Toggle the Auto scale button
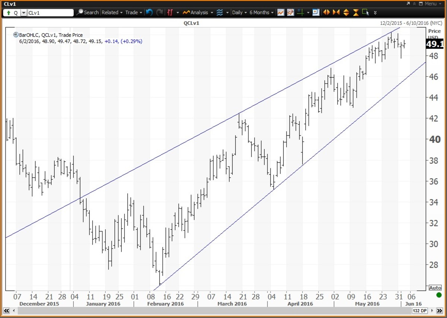Image resolution: width=447 pixels, height=318 pixels. (435, 288)
